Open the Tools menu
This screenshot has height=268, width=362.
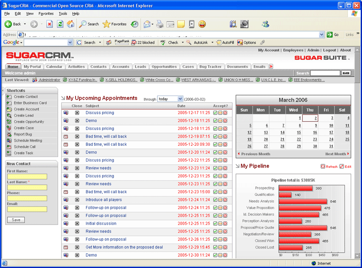(63, 14)
